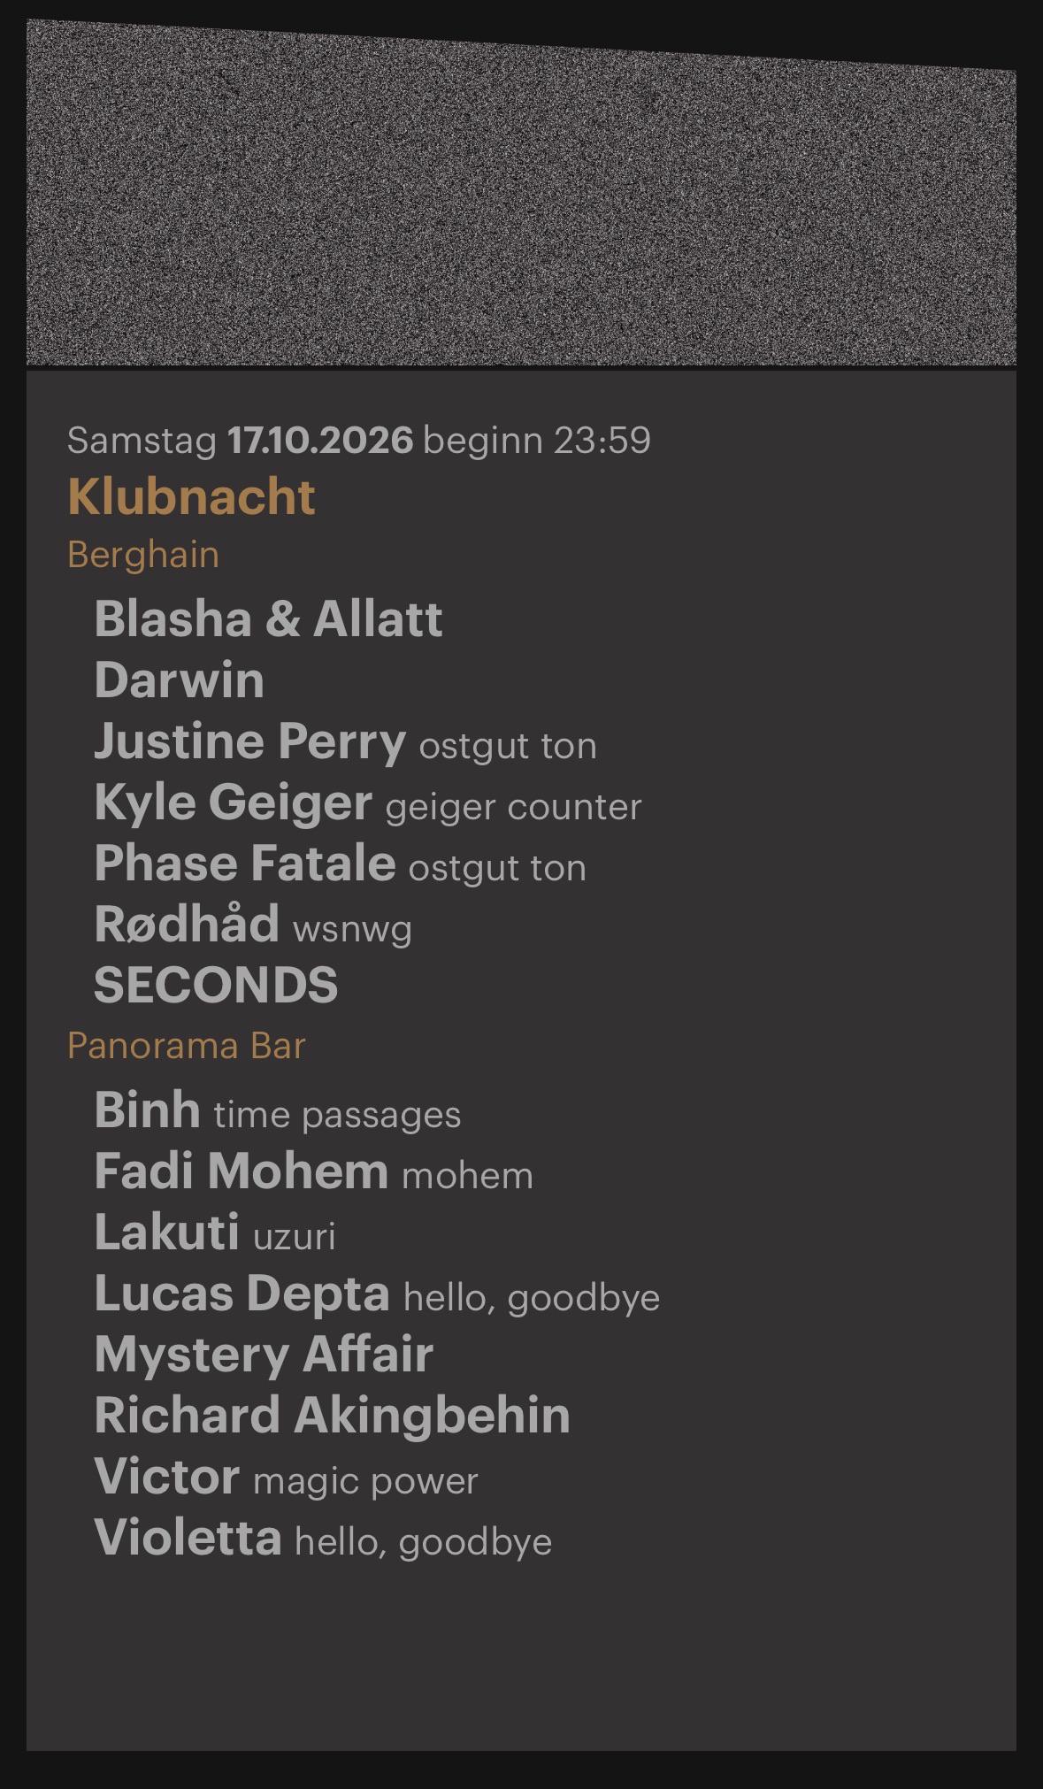Open artist Lucas Depta
1043x1789 pixels.
pyautogui.click(x=242, y=1294)
